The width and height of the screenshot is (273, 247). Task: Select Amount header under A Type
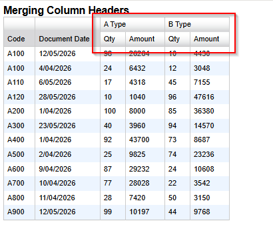click(145, 39)
